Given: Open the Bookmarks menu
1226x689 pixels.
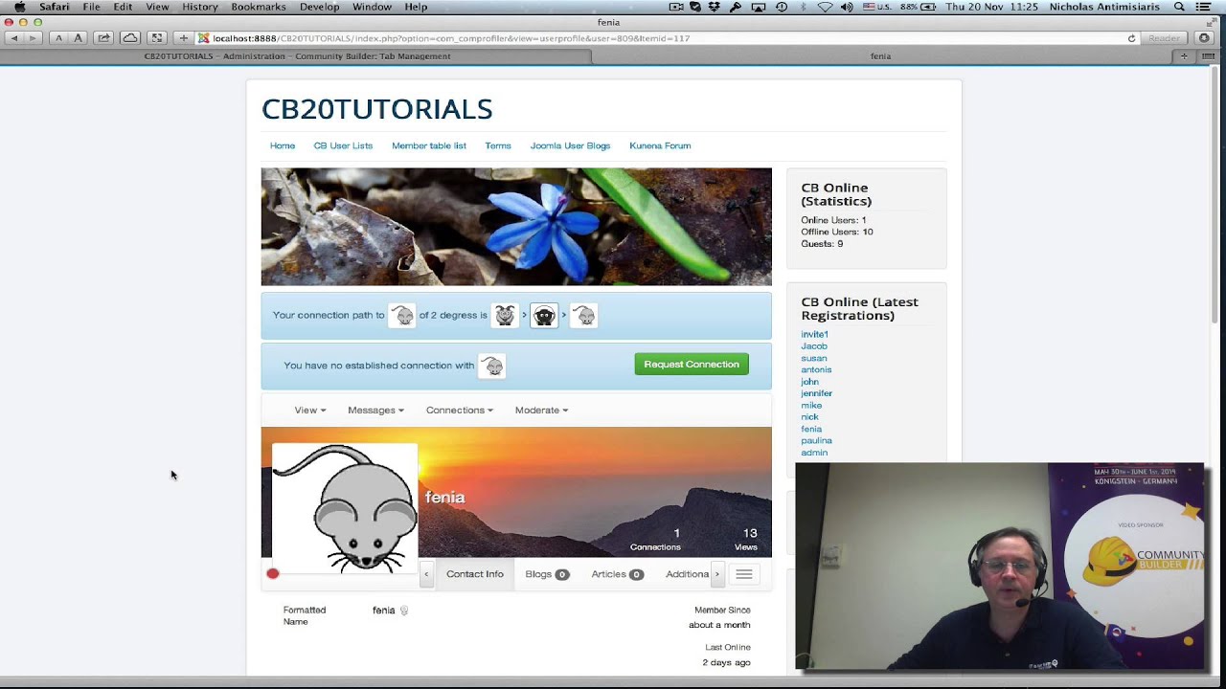Looking at the screenshot, I should click(x=259, y=7).
